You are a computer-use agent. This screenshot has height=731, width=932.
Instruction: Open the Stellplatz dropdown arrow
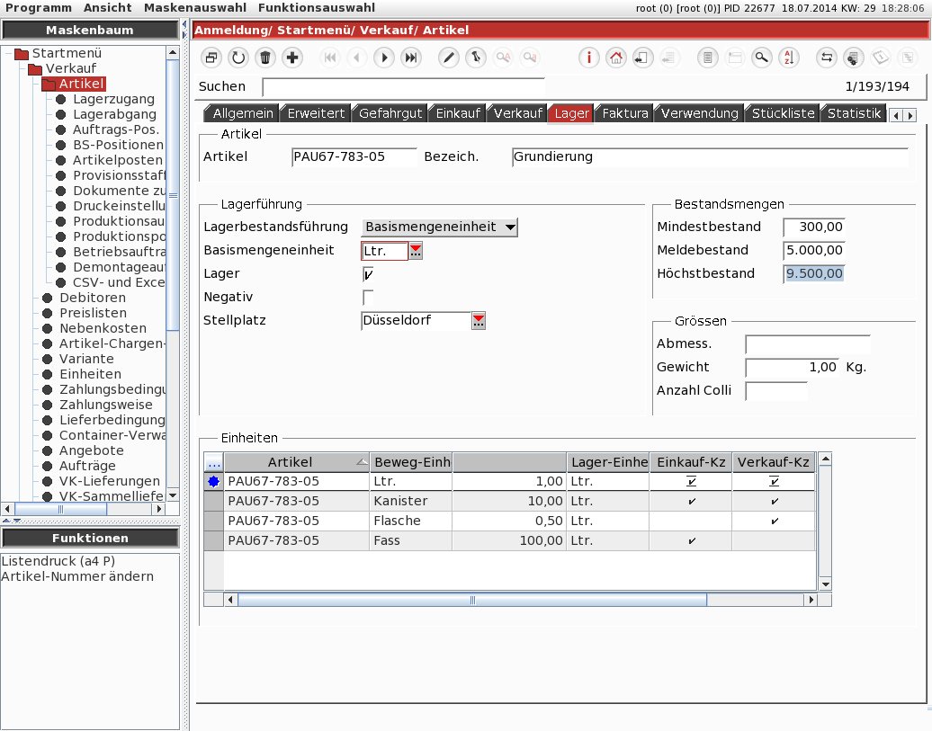(479, 321)
